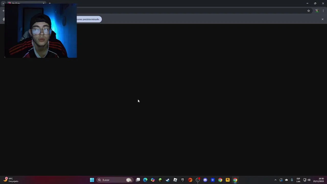Launch Minecraft from the taskbar

160,180
